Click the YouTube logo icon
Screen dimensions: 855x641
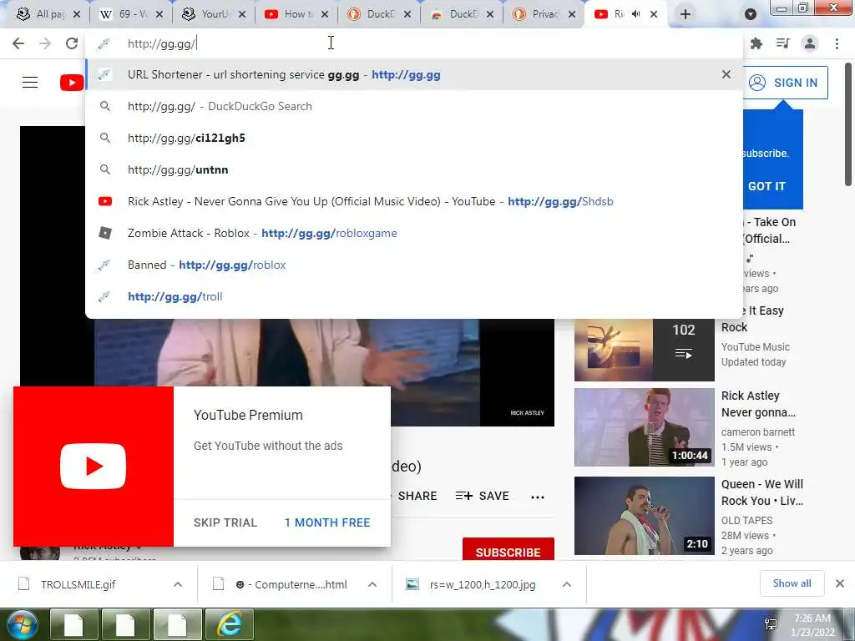coord(72,83)
